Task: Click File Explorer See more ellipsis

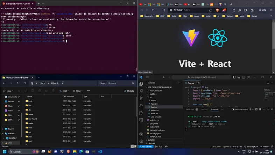Action: point(89,91)
